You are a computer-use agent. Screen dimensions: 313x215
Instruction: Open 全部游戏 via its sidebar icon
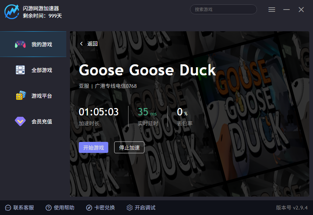(20, 70)
